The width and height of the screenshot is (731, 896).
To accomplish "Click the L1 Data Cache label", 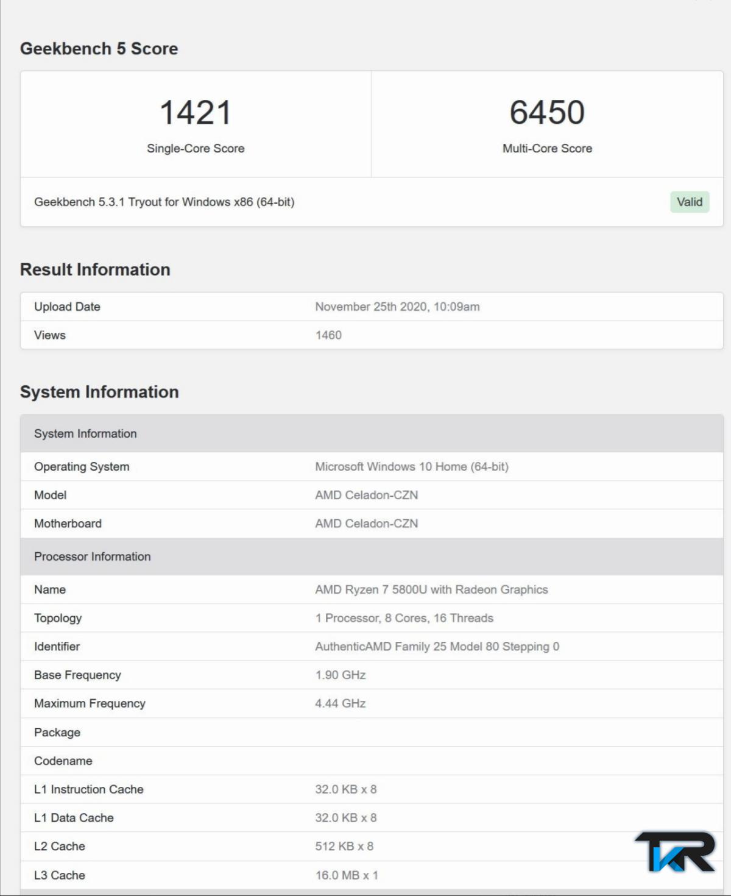I will point(74,818).
